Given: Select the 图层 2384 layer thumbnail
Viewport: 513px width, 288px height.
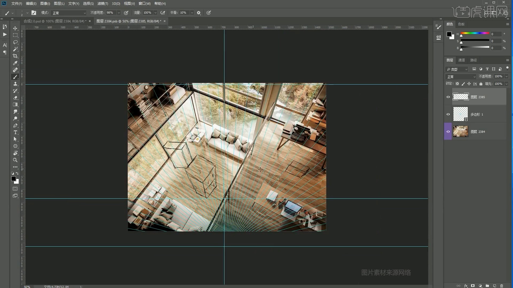Looking at the screenshot, I should (x=461, y=131).
